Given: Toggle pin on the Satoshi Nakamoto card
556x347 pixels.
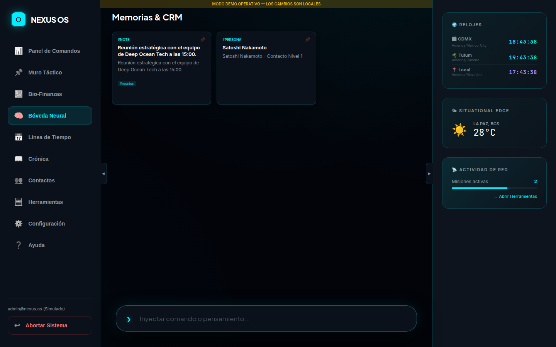Looking at the screenshot, I should 308,40.
